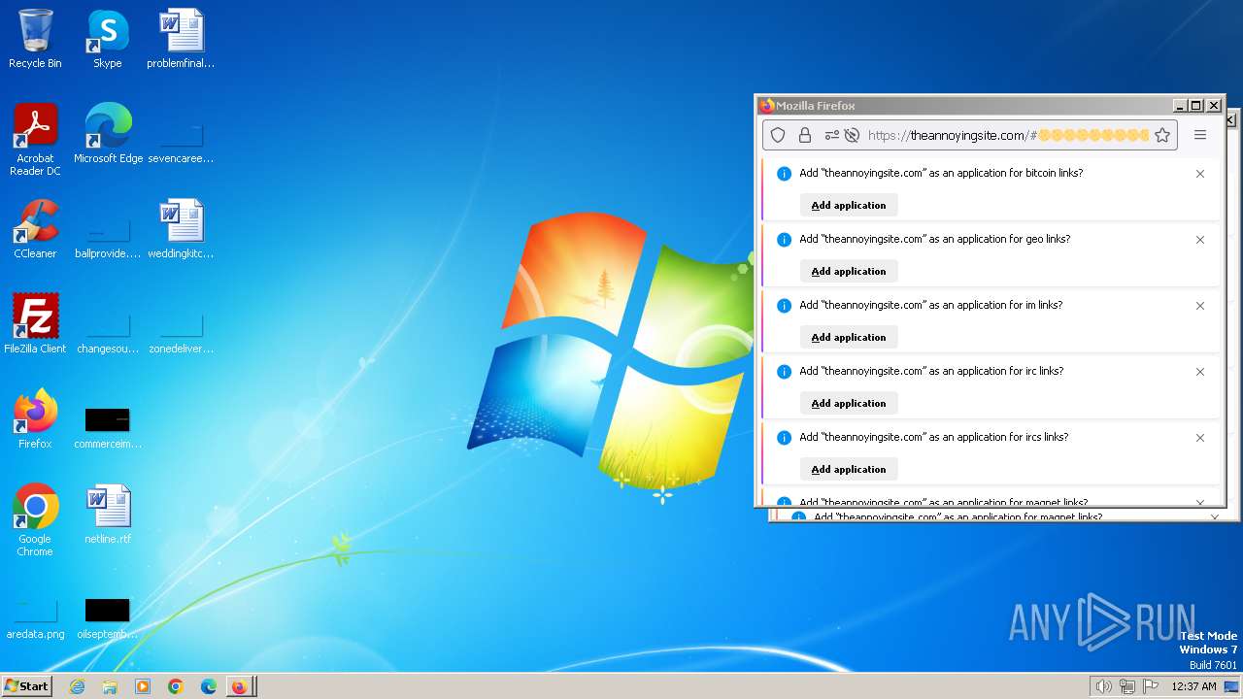1243x699 pixels.
Task: Open Edge from the taskbar
Action: [x=209, y=686]
